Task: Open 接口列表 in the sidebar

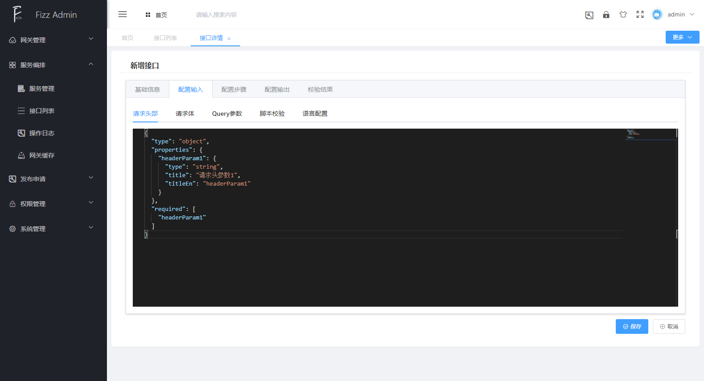Action: [x=42, y=111]
